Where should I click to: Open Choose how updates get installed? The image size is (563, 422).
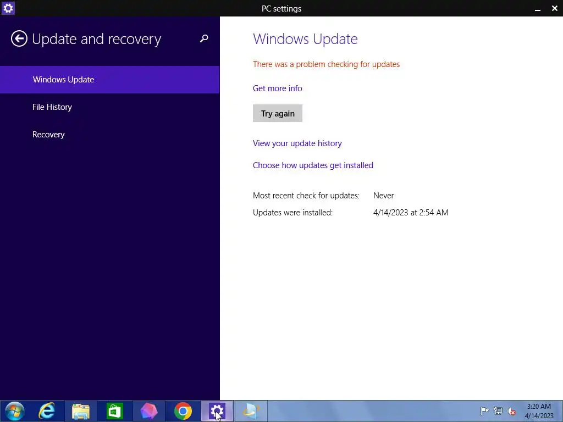[x=313, y=165]
